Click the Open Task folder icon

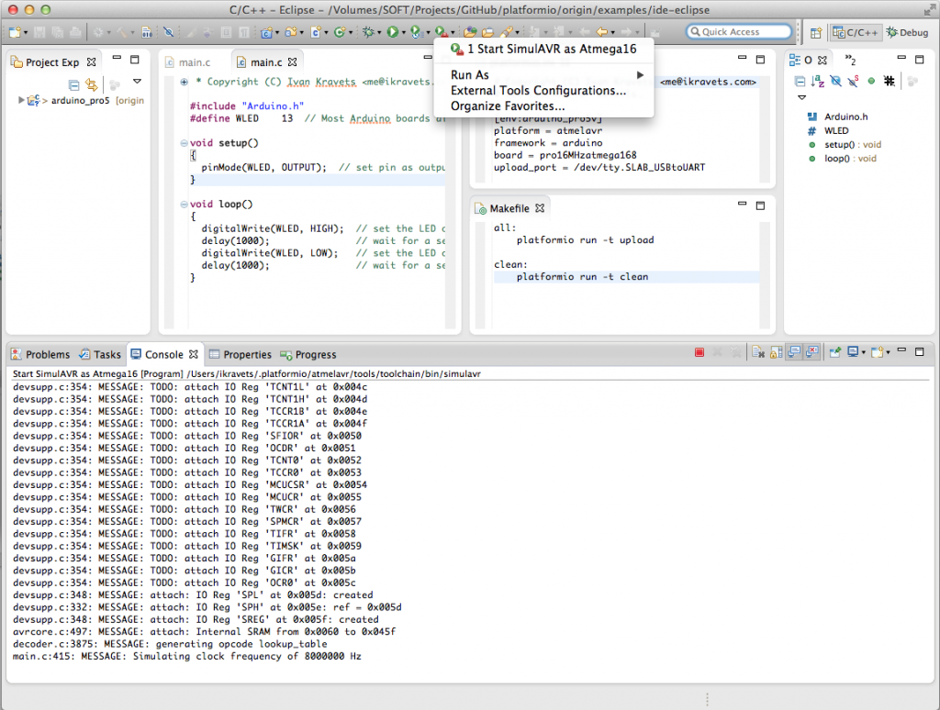[x=487, y=32]
